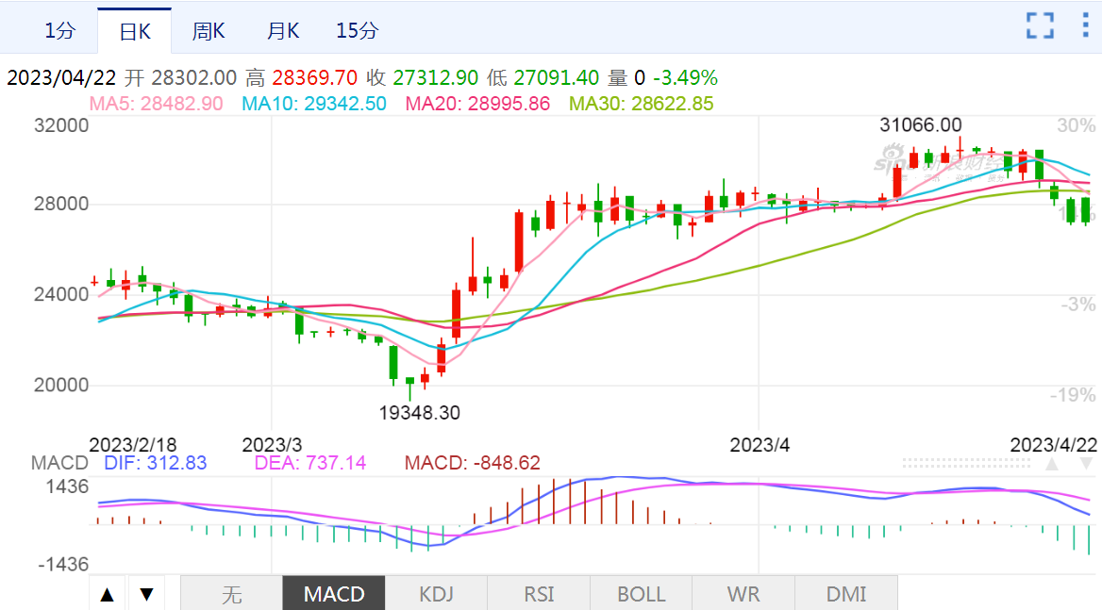The image size is (1102, 610).
Task: Switch to the 周K weekly tab
Action: [209, 30]
